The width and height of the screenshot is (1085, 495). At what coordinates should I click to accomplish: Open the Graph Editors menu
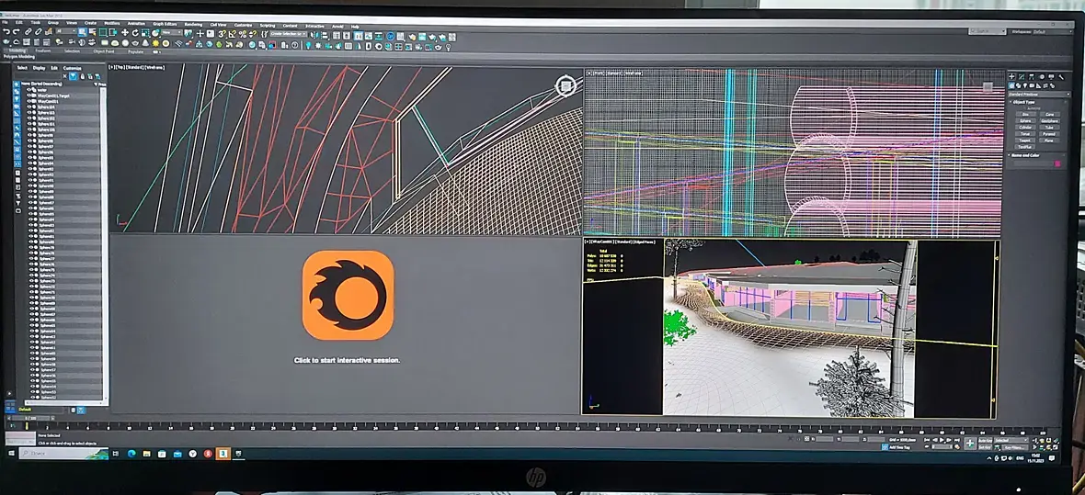coord(165,24)
